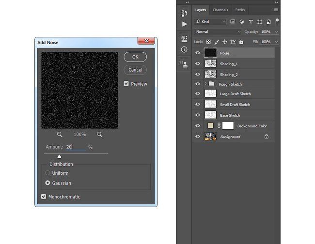Expand the Rough Sketch group
Screen dimensions: 315x244
tap(205, 84)
